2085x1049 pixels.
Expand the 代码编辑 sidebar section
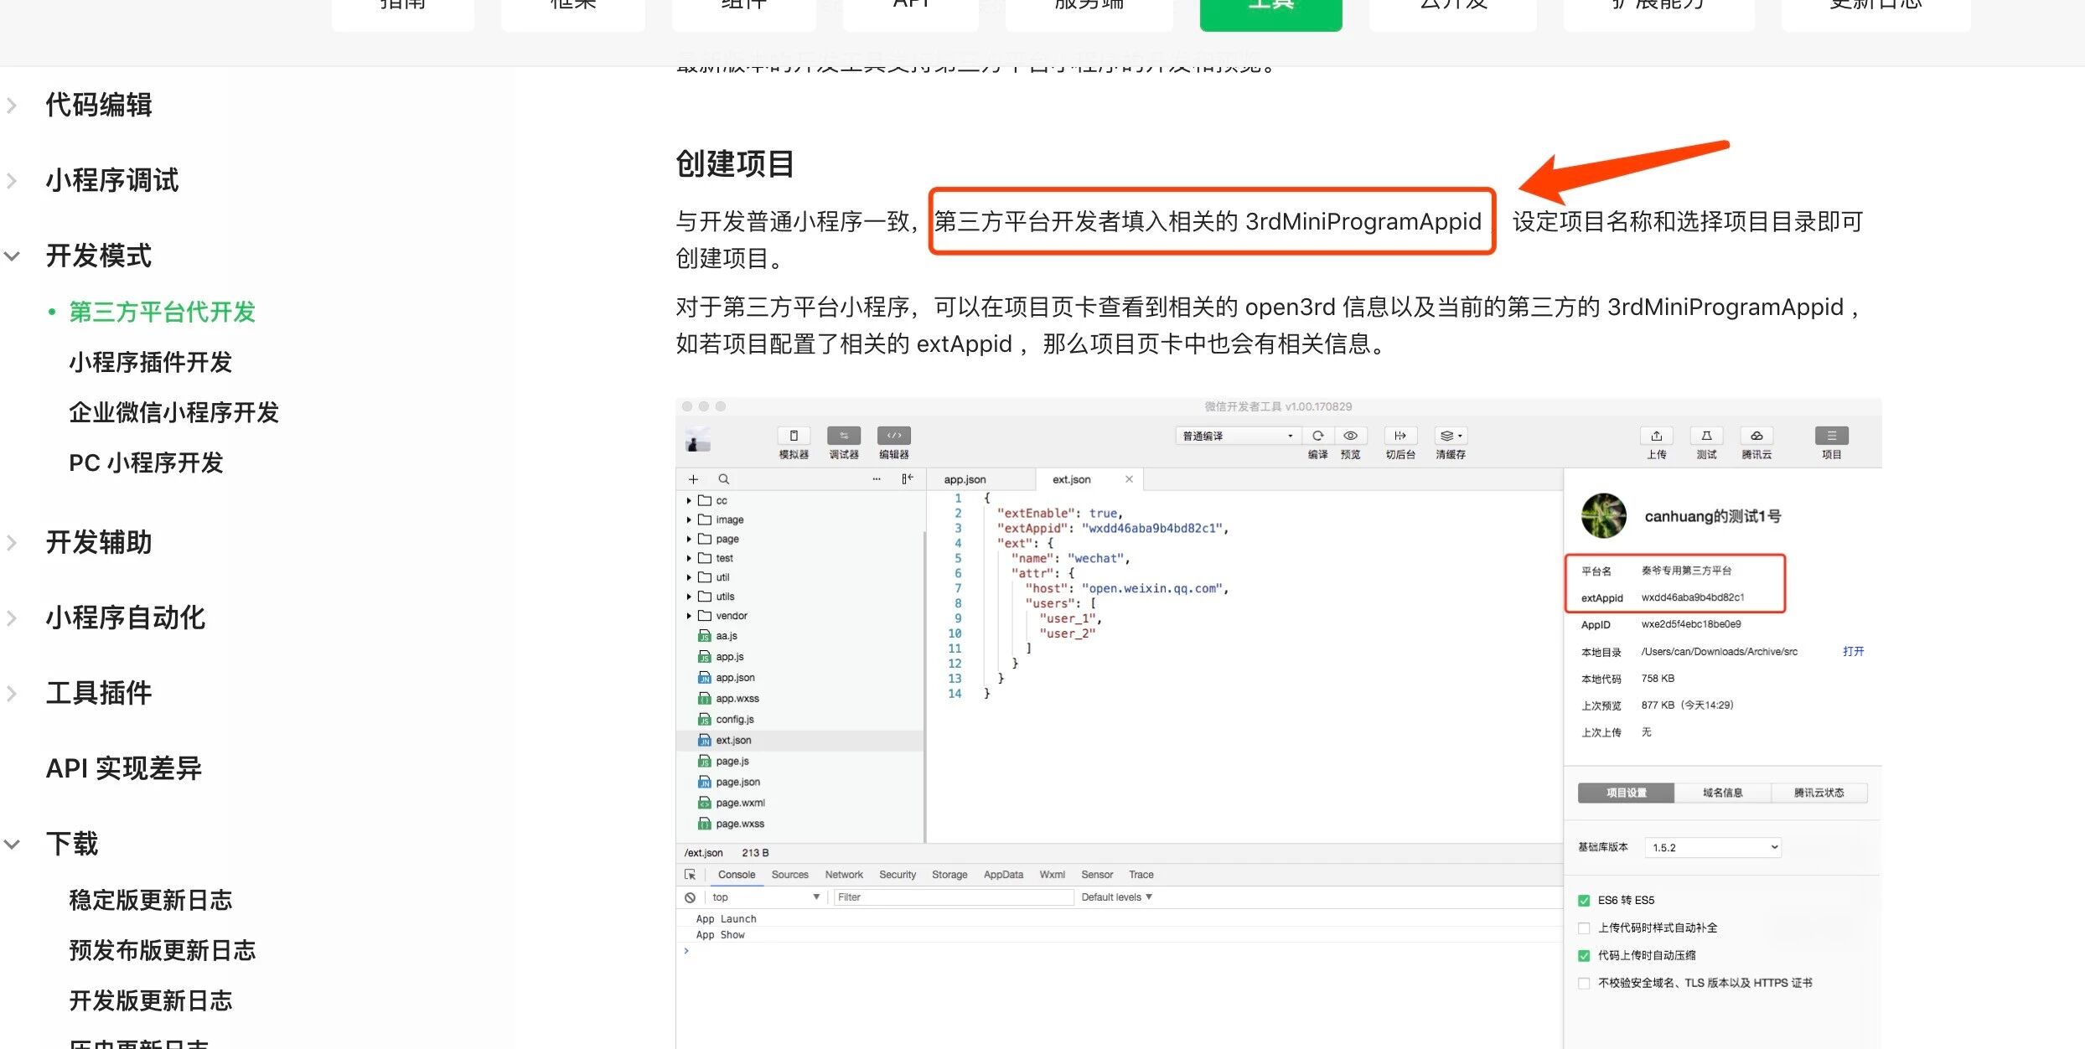(99, 106)
